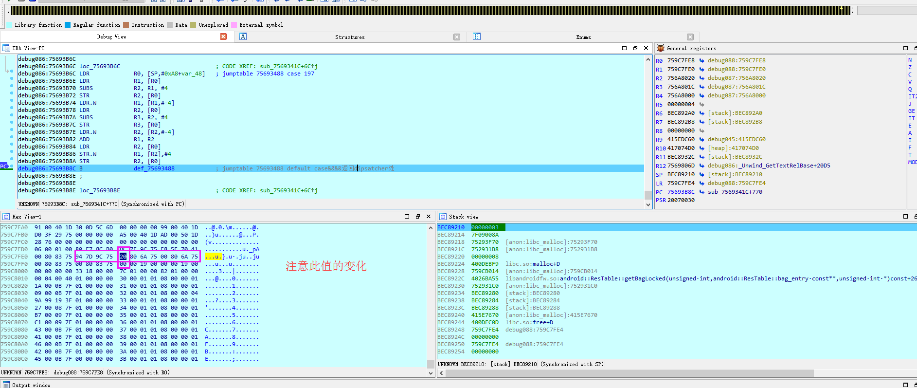Viewport: 917px width, 388px height.
Task: Switch to the Structures tab
Action: 349,37
